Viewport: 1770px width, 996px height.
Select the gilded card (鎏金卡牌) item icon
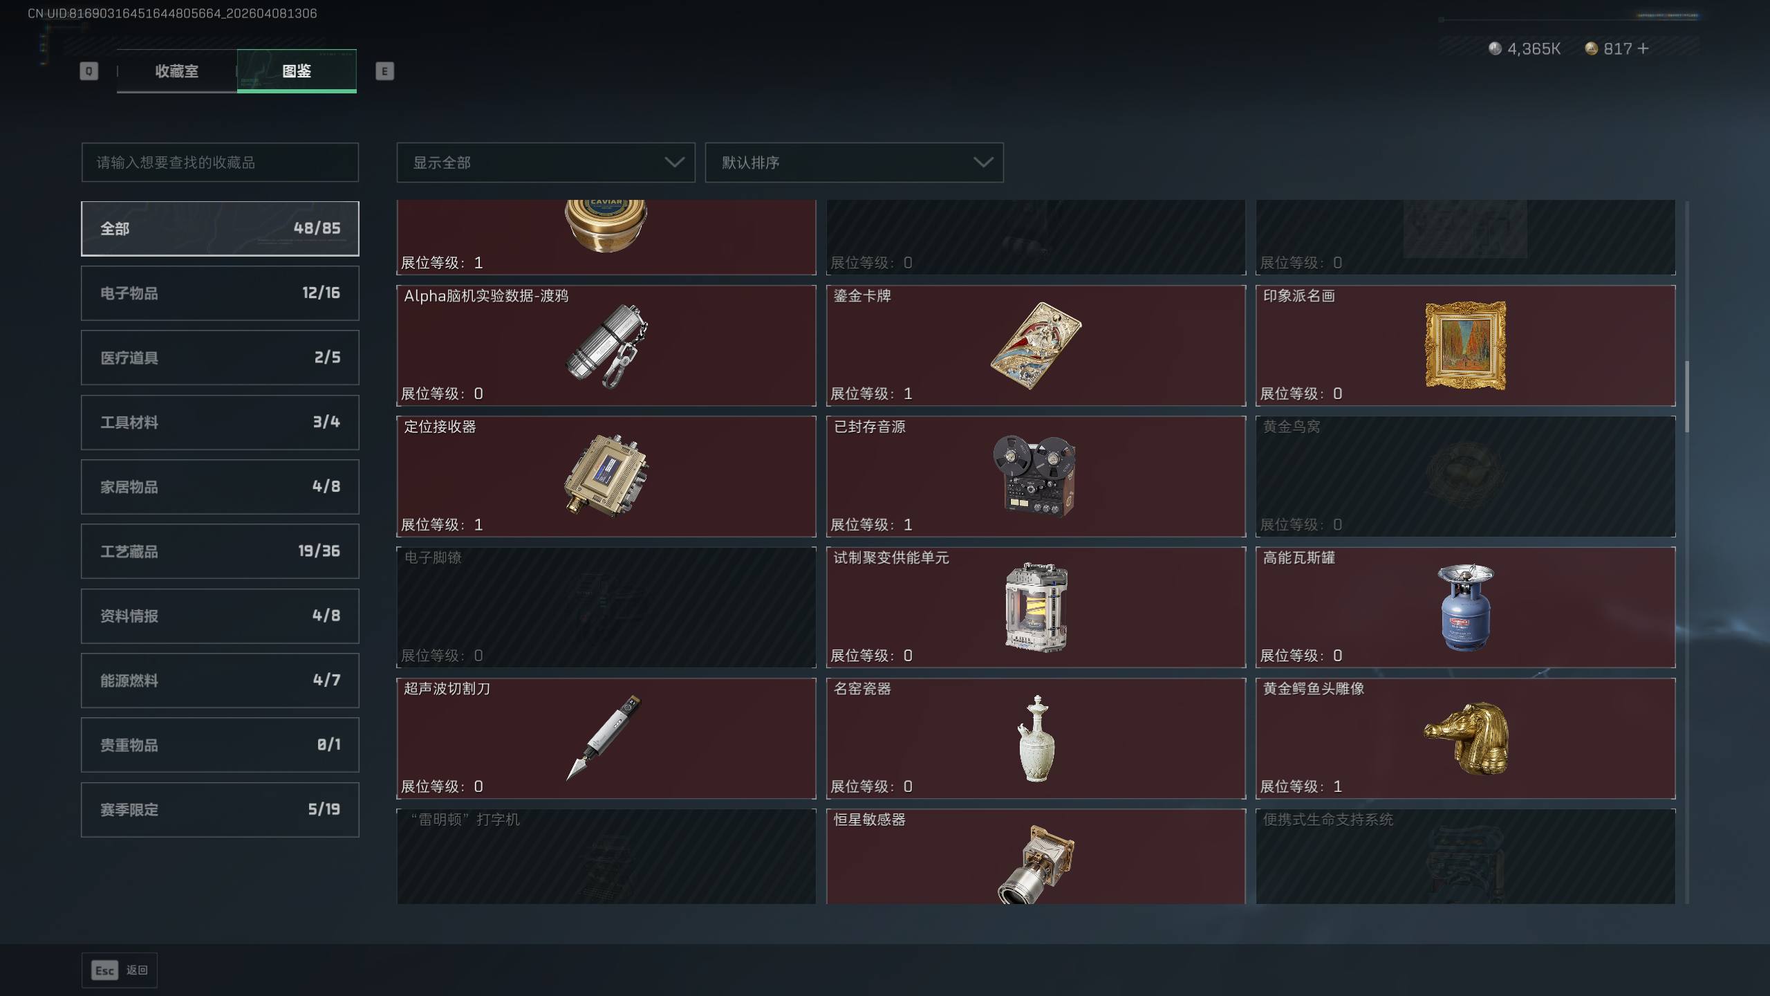tap(1036, 346)
